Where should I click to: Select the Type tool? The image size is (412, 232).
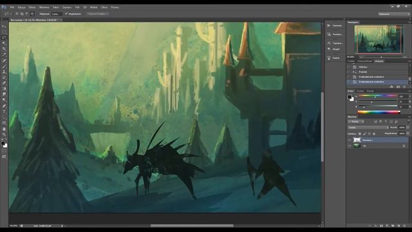pos(4,111)
